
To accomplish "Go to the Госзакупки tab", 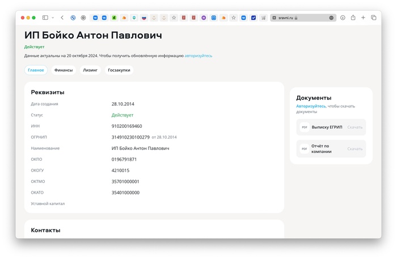I will [x=119, y=70].
